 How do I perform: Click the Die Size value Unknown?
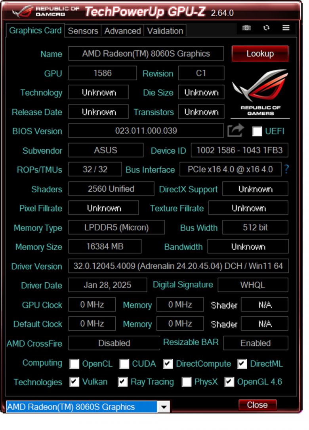[201, 92]
